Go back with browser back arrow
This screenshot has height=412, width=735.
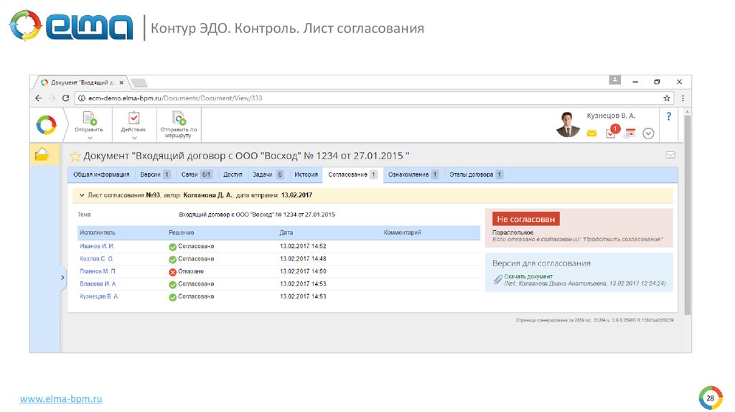tap(39, 98)
